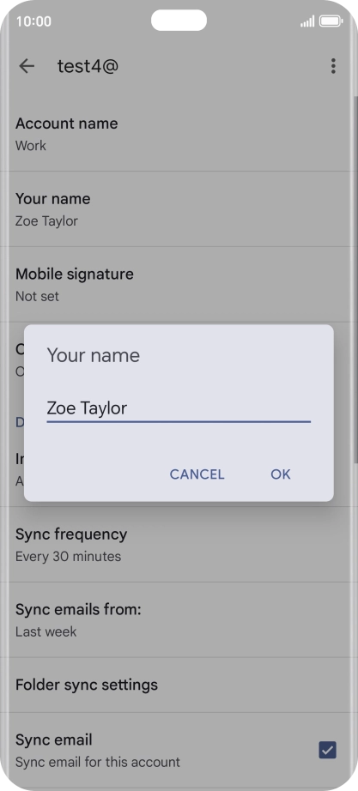Tap the 10:00 clock in status bar

point(33,21)
